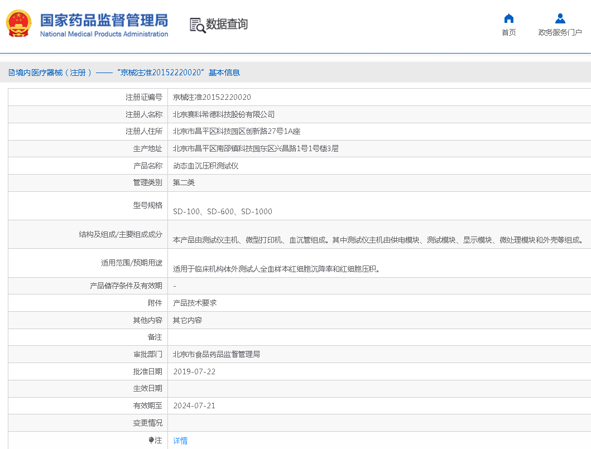Image resolution: width=591 pixels, height=449 pixels.
Task: Click the 数据查询 magnifier document icon
Action: click(197, 25)
